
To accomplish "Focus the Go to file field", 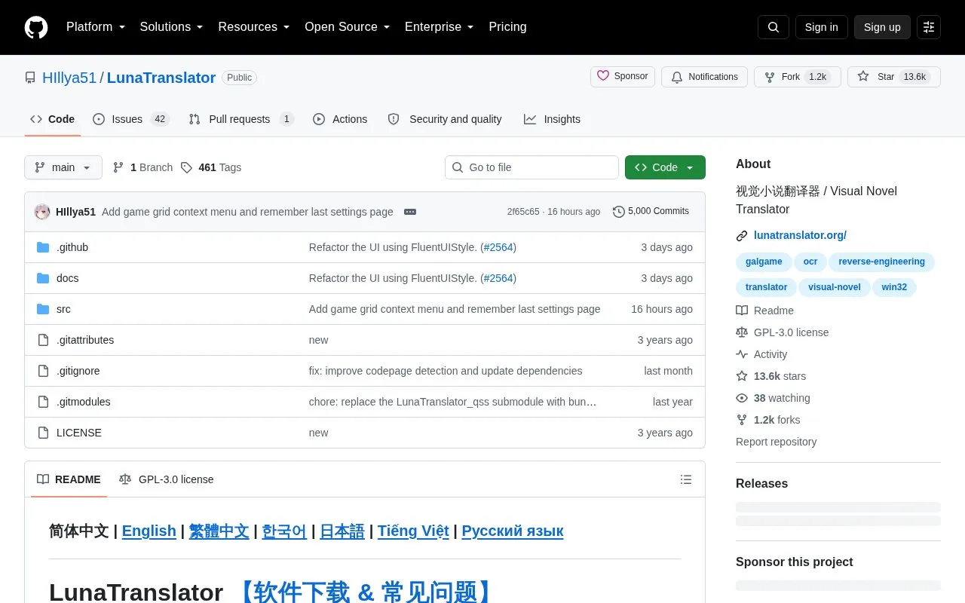I will [x=532, y=167].
